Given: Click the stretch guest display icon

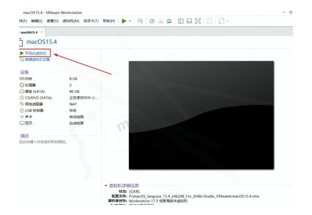Looking at the screenshot, I should tap(221, 21).
